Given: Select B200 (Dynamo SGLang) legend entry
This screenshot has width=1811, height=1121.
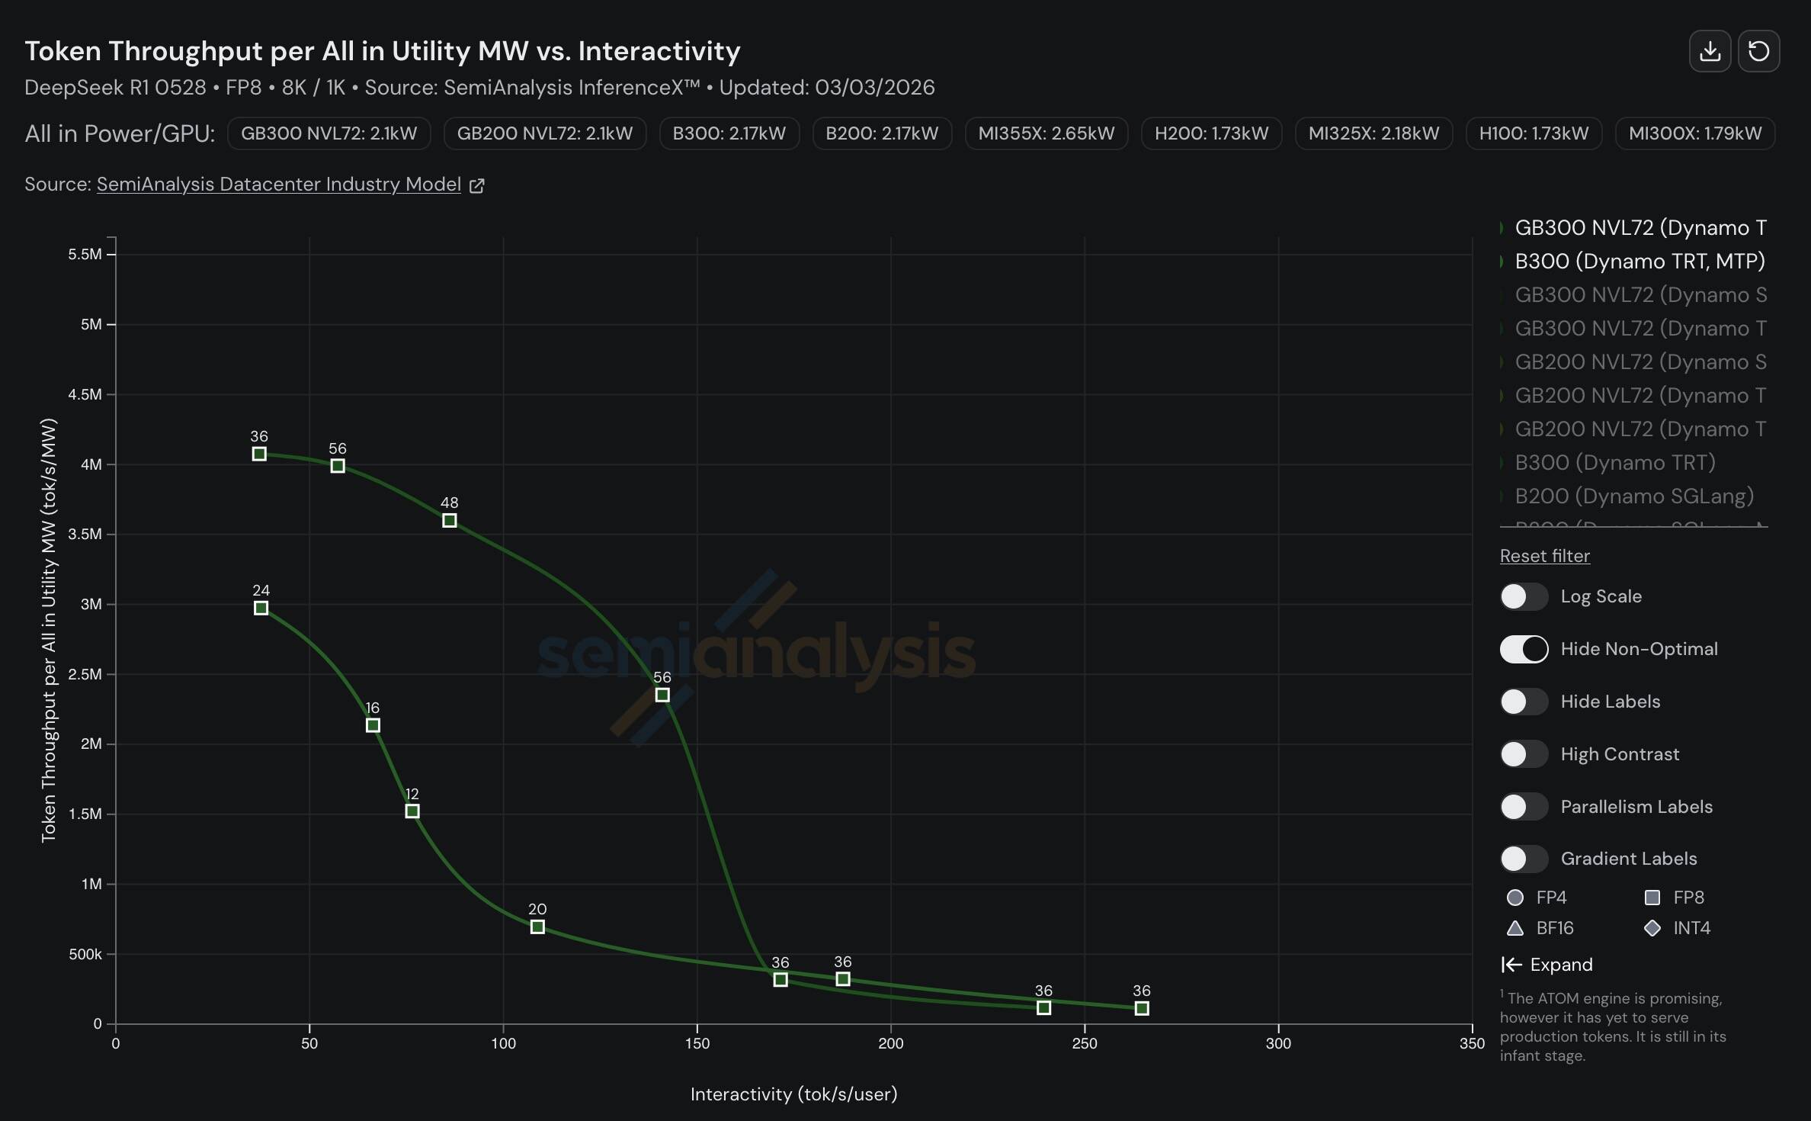Looking at the screenshot, I should pos(1633,496).
